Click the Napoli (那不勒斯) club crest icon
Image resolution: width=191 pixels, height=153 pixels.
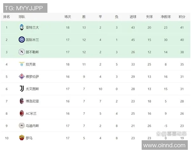pos(21,52)
